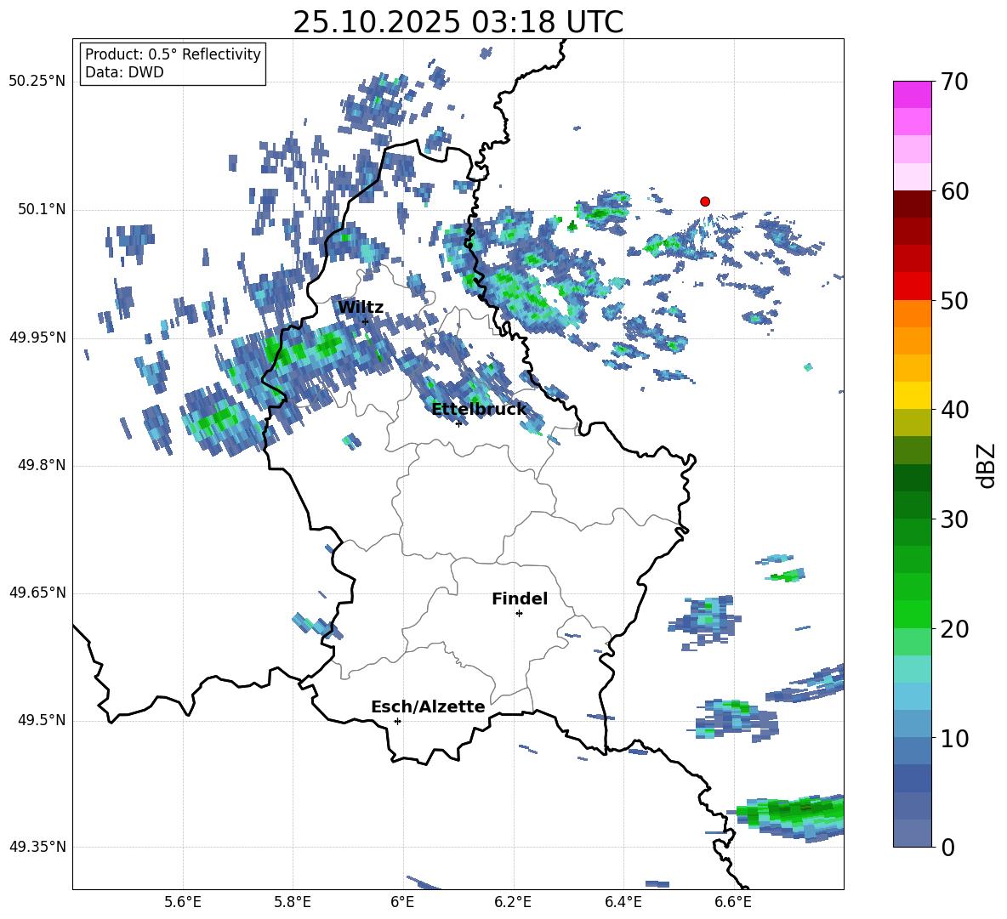Click the 49.95°N latitude tick label
1007x919 pixels.
[x=37, y=338]
